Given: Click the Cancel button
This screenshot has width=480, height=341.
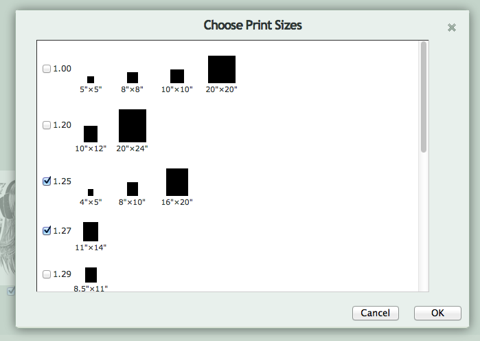Looking at the screenshot, I should (376, 313).
